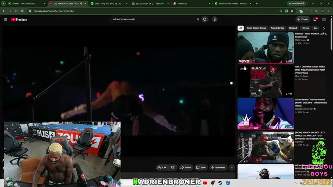Viewport: 333px width, 187px height.
Task: Show hidden system tray icons
Action: coord(296,183)
